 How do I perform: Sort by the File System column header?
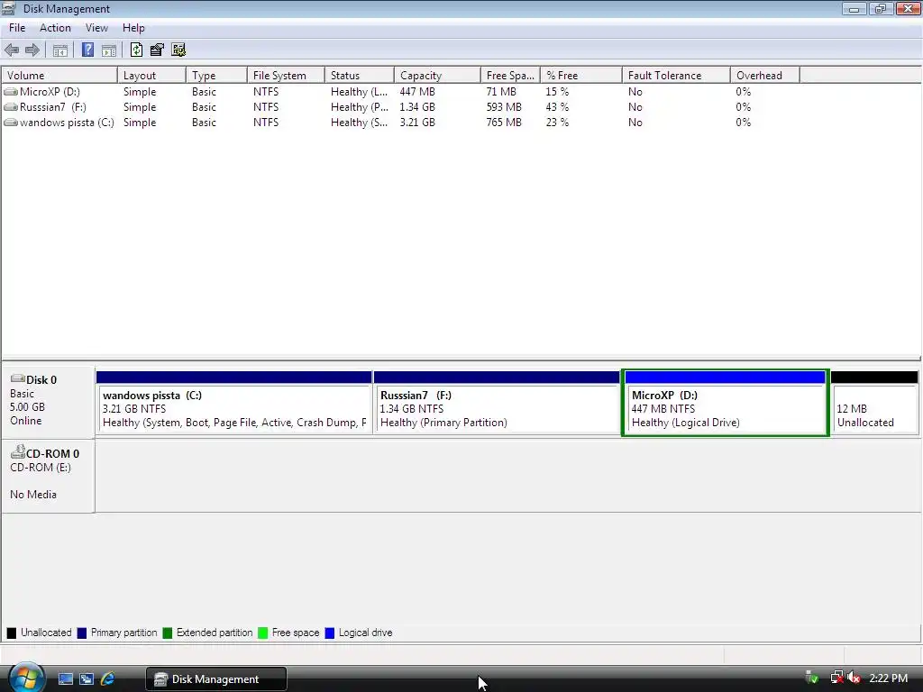click(x=286, y=76)
